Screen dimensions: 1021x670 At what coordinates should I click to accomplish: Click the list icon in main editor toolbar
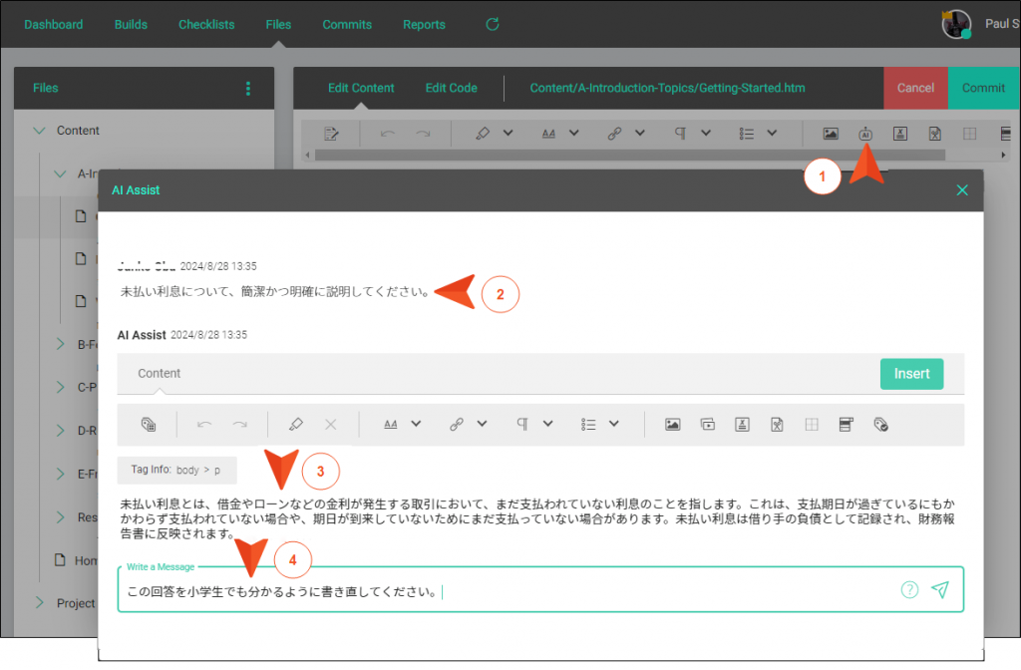click(746, 134)
